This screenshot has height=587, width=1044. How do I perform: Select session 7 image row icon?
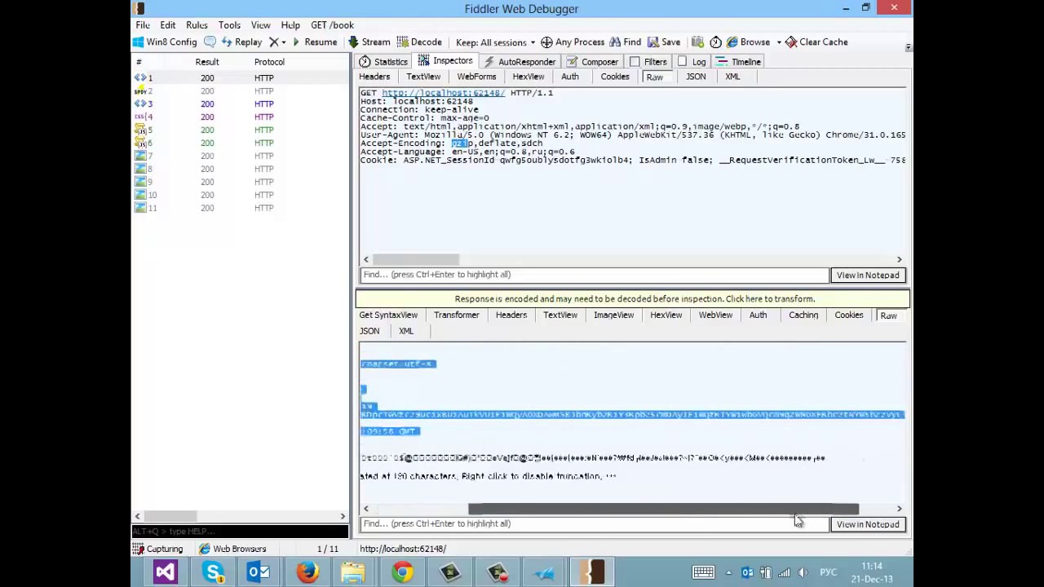(140, 157)
